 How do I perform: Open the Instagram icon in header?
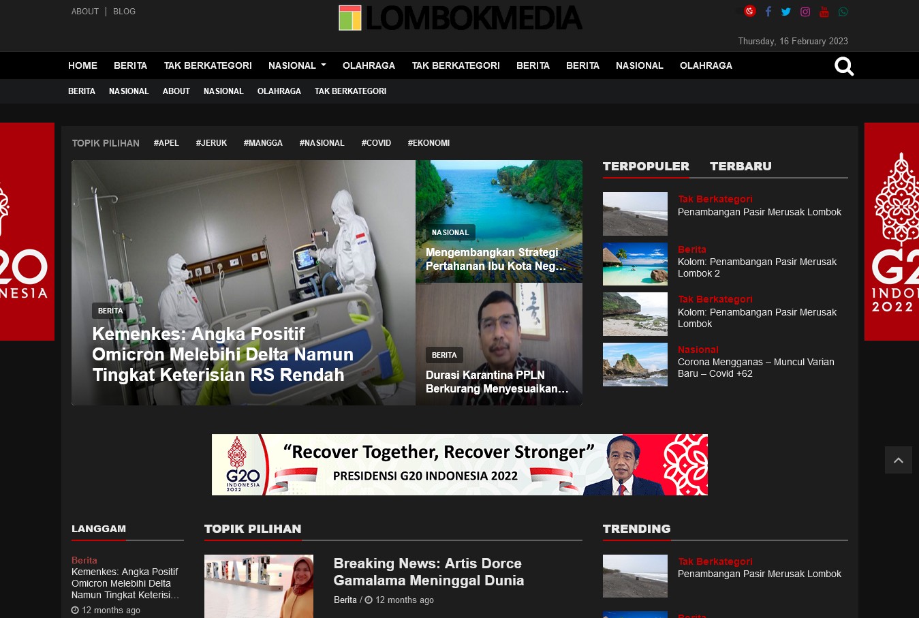point(805,12)
